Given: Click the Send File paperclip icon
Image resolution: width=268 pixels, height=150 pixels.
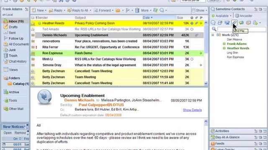Looking at the screenshot, I should 234,22.
